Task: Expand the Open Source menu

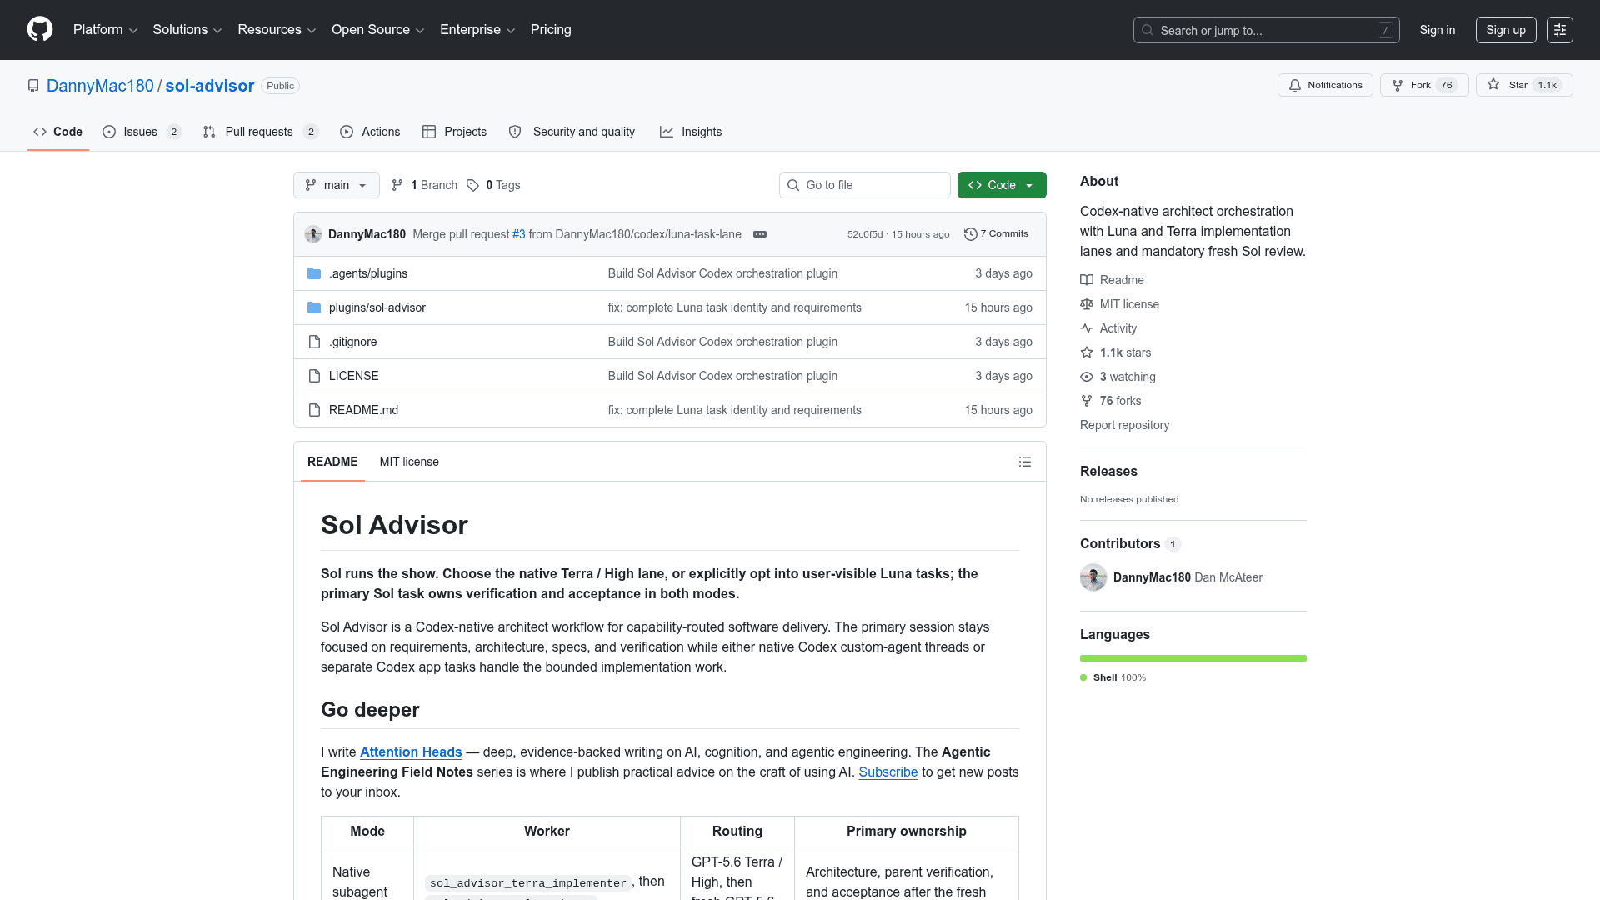Action: (378, 30)
